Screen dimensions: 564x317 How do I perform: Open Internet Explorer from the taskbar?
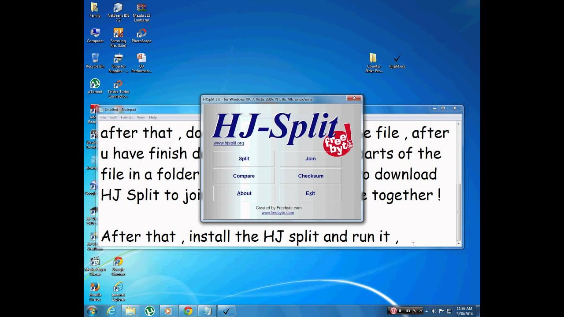tap(111, 311)
